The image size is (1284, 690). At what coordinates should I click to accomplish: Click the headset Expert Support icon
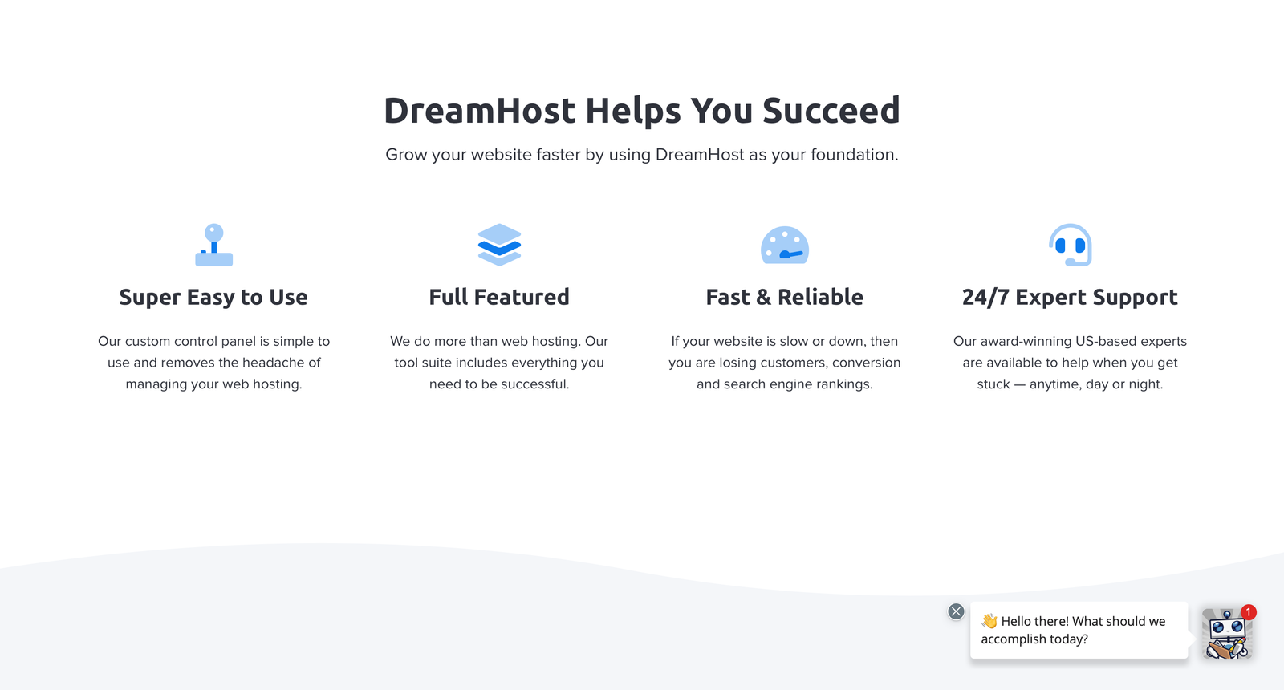click(1070, 245)
